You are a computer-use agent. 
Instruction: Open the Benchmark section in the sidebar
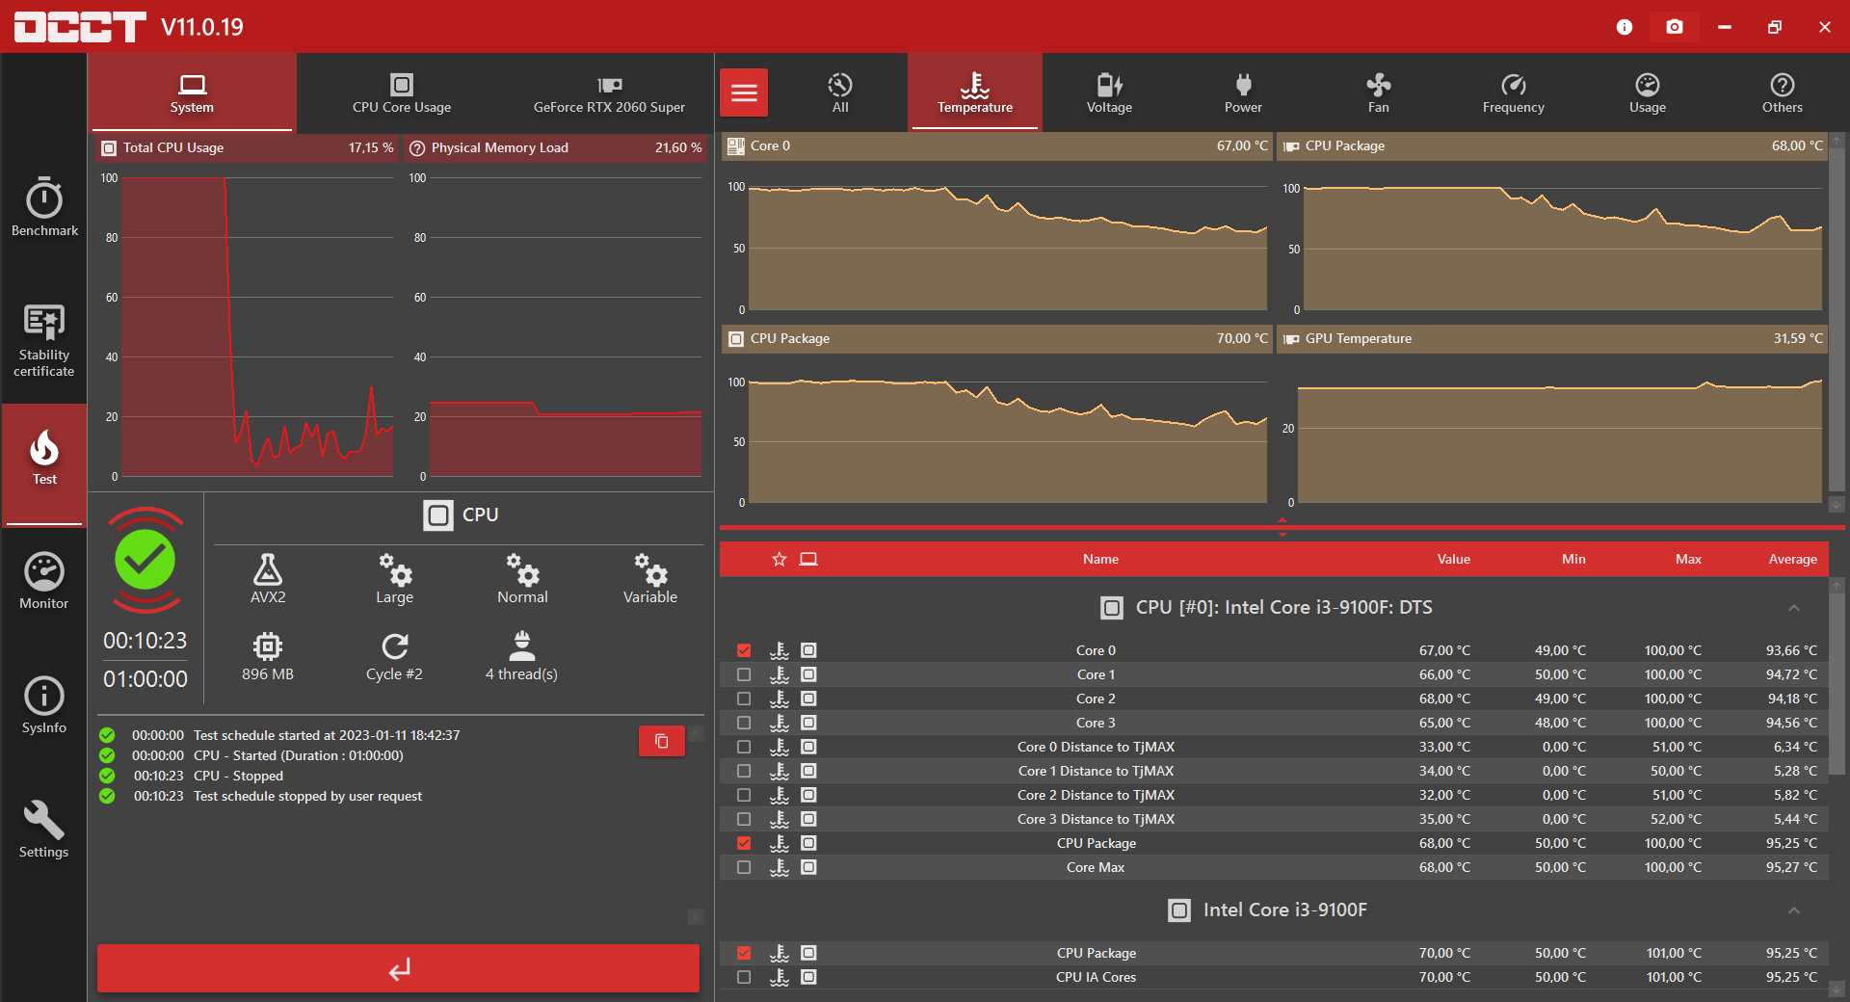click(x=44, y=206)
